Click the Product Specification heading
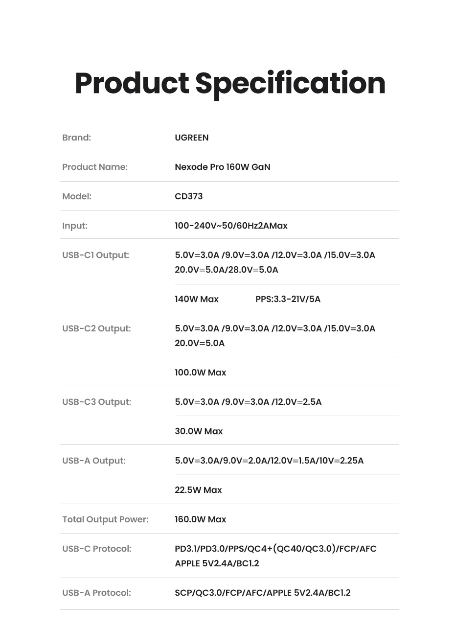Viewport: 455px width, 628px height. (x=230, y=83)
